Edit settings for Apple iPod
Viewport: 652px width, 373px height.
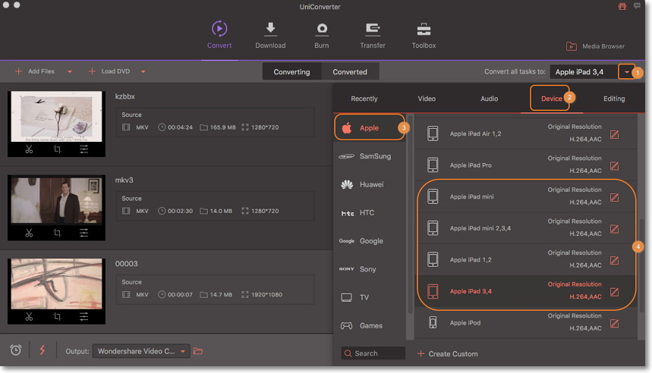tap(614, 324)
